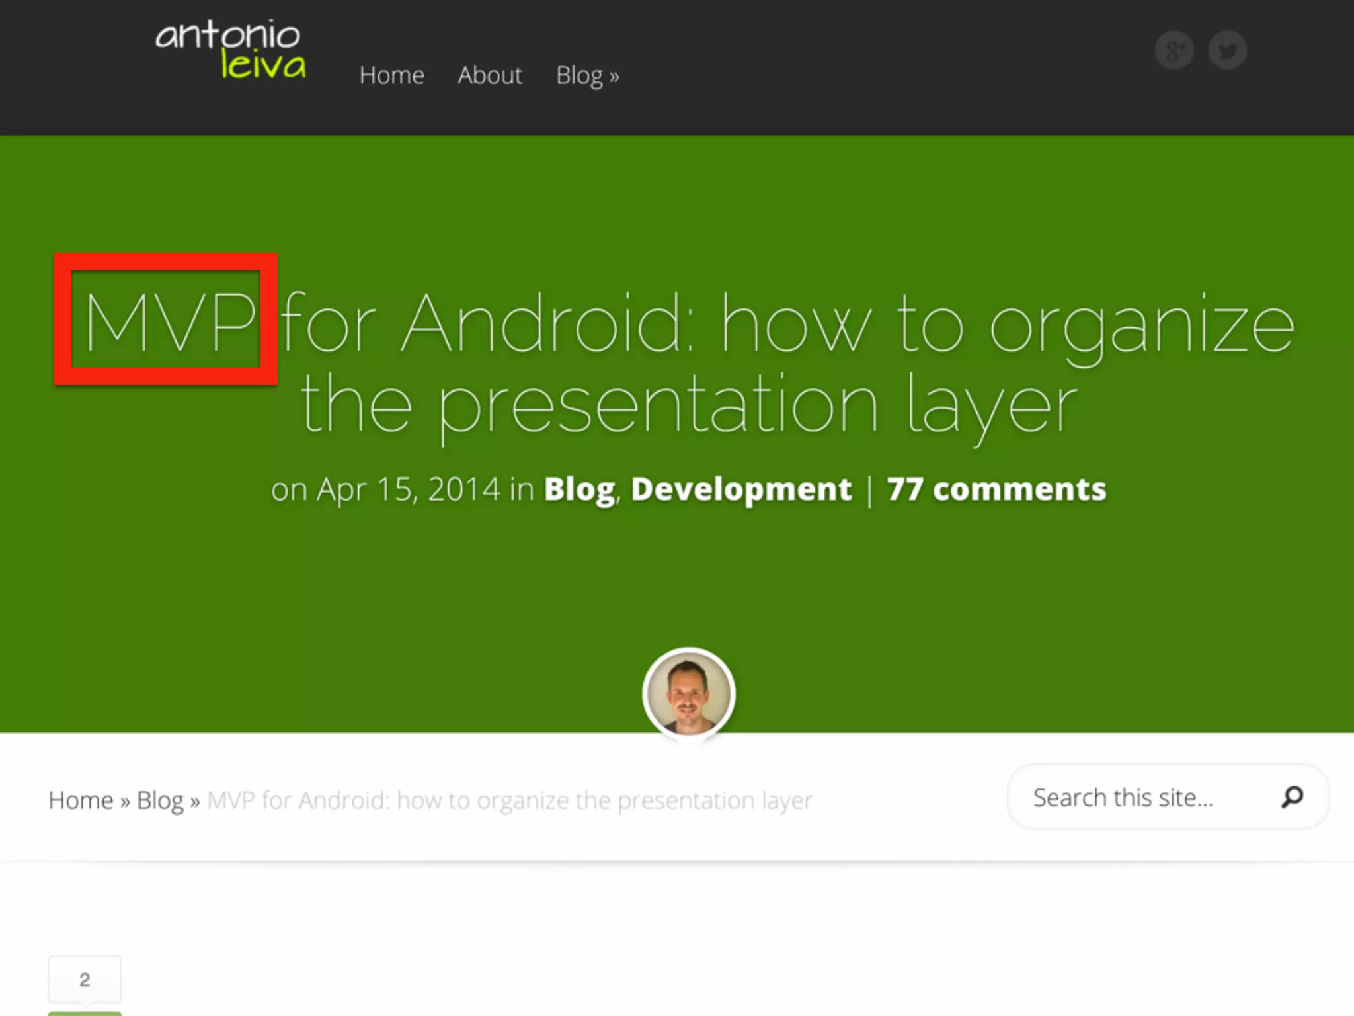Click the Home breadcrumb link

pos(81,800)
